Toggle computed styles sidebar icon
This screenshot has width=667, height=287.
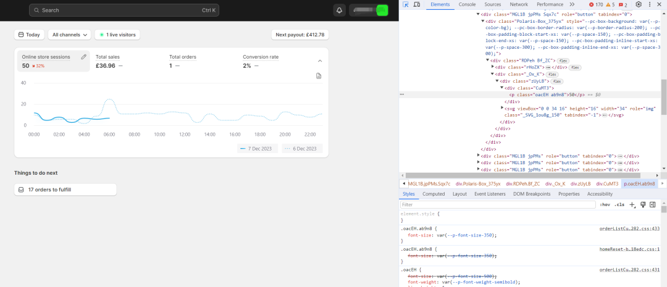(x=653, y=204)
